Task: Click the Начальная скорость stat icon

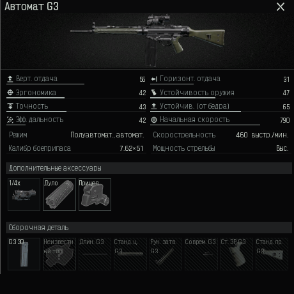Action: click(154, 120)
